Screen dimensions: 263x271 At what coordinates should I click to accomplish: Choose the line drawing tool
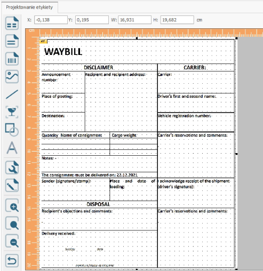(12, 94)
